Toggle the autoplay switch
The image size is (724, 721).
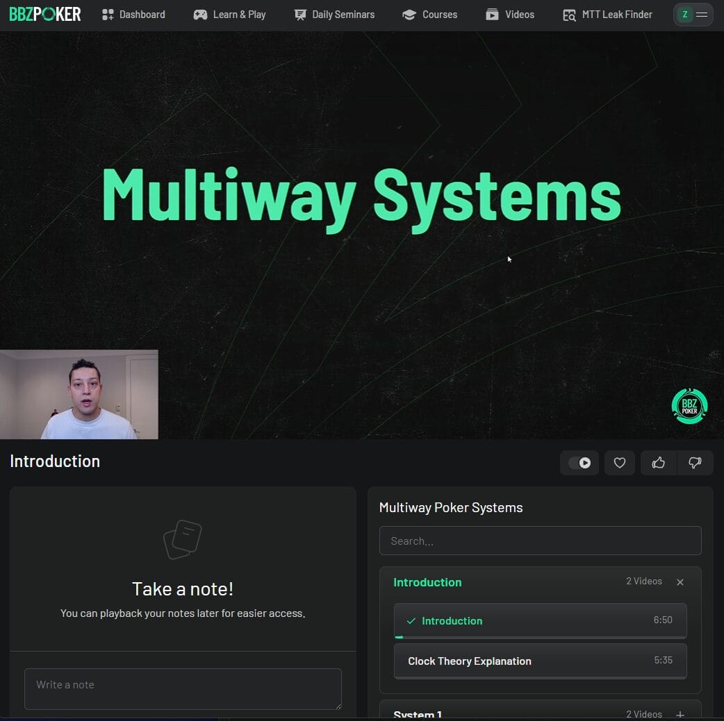[x=579, y=463]
